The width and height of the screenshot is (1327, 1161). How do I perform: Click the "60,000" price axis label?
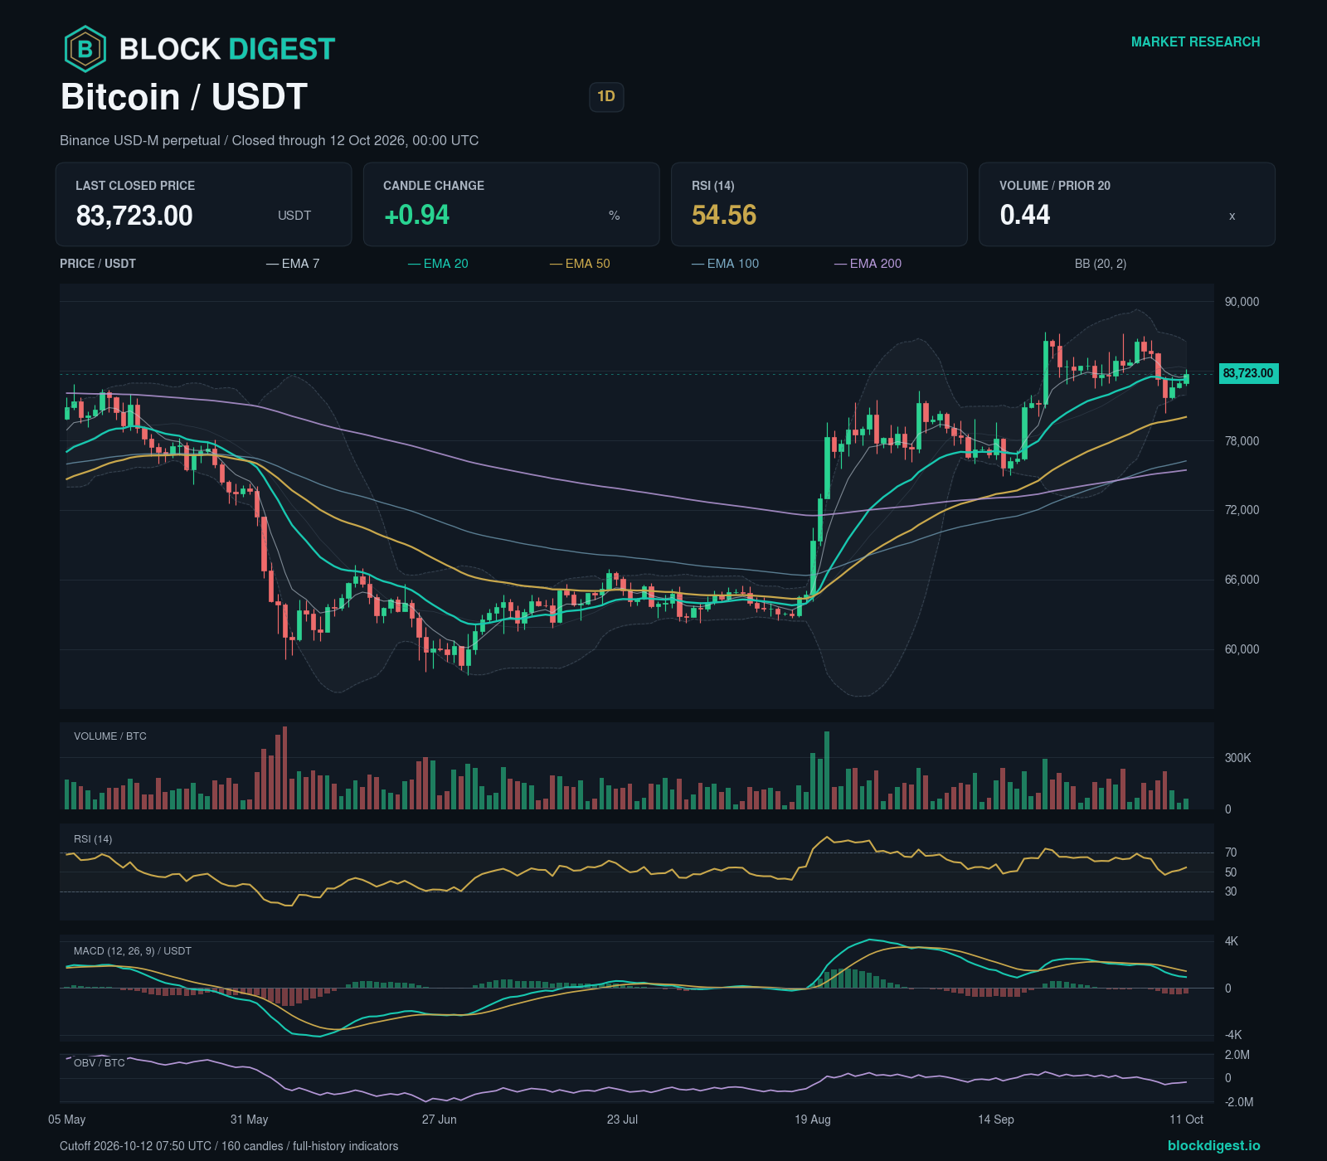(x=1242, y=649)
